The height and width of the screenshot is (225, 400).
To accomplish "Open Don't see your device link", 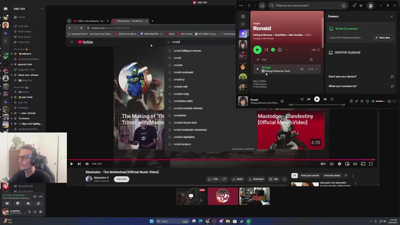I will coord(361,77).
